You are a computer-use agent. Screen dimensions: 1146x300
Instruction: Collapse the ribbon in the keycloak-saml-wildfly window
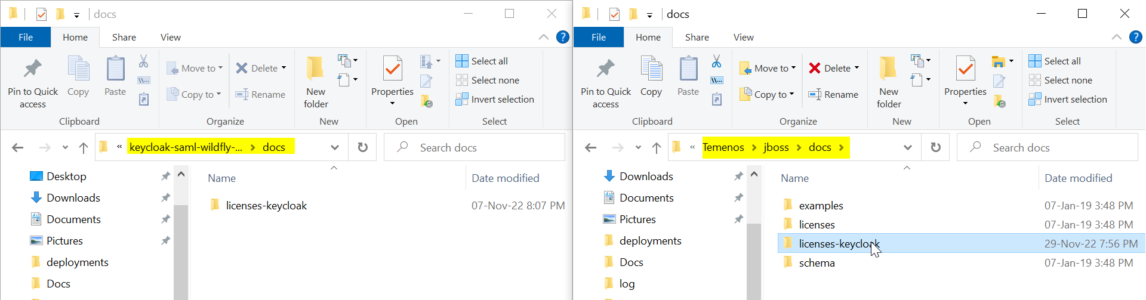point(543,37)
